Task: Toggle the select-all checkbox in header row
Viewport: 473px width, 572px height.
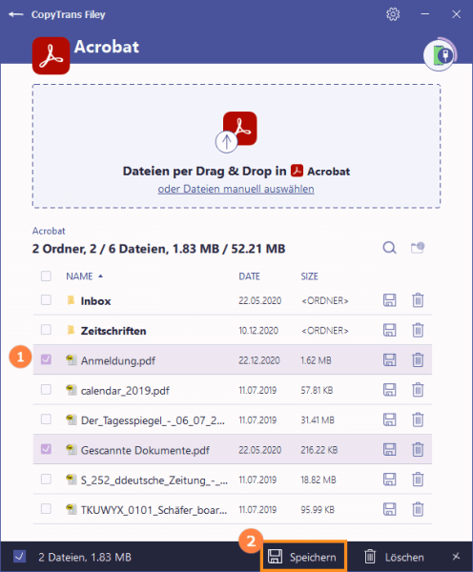Action: coord(46,276)
